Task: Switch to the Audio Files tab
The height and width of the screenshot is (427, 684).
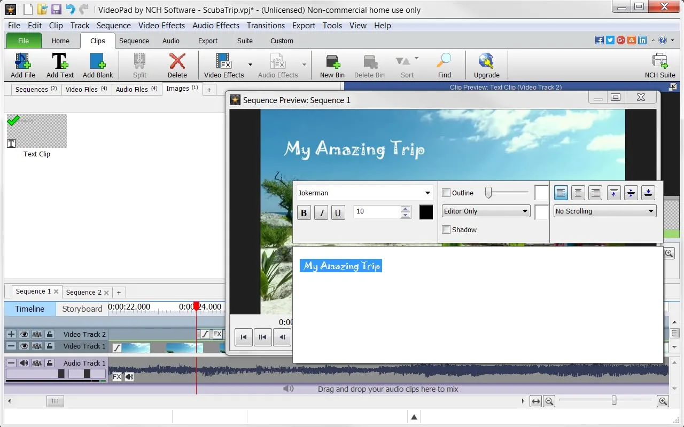Action: click(136, 89)
